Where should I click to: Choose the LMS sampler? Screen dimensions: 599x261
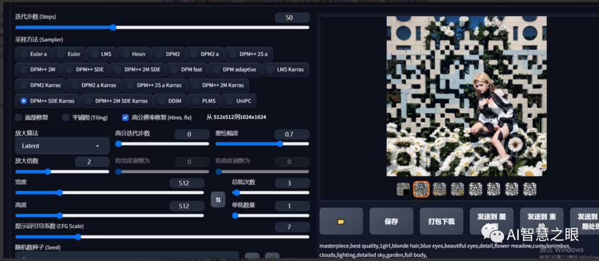(101, 54)
